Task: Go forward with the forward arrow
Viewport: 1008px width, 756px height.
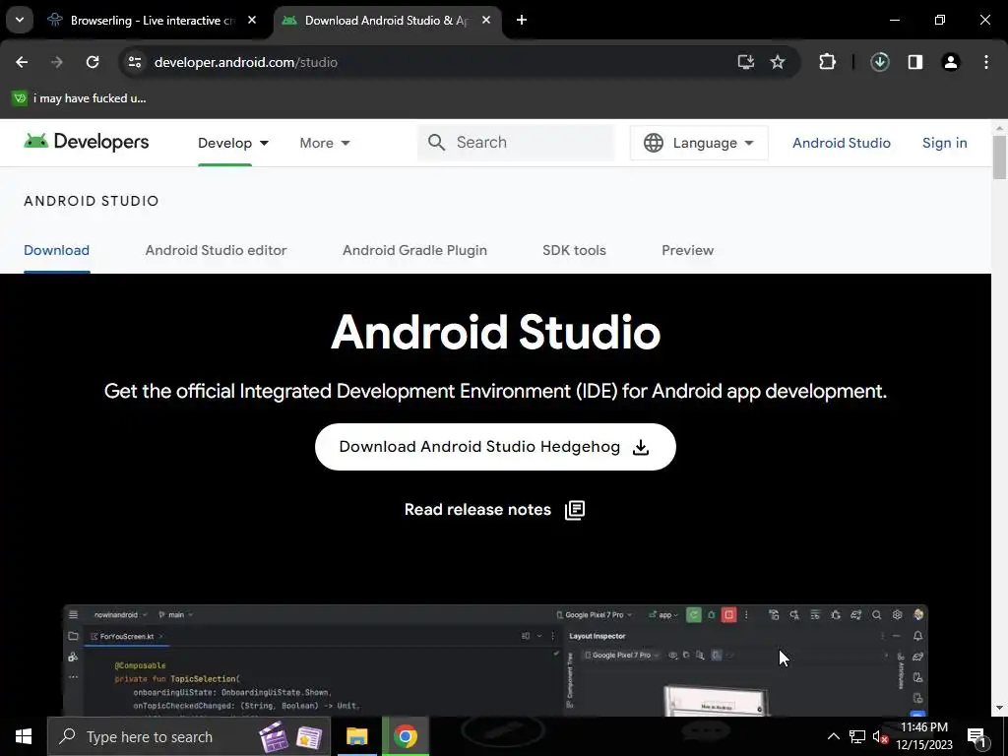Action: coord(57,62)
